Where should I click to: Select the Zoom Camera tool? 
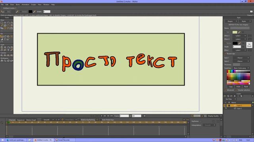pyautogui.click(x=5, y=55)
